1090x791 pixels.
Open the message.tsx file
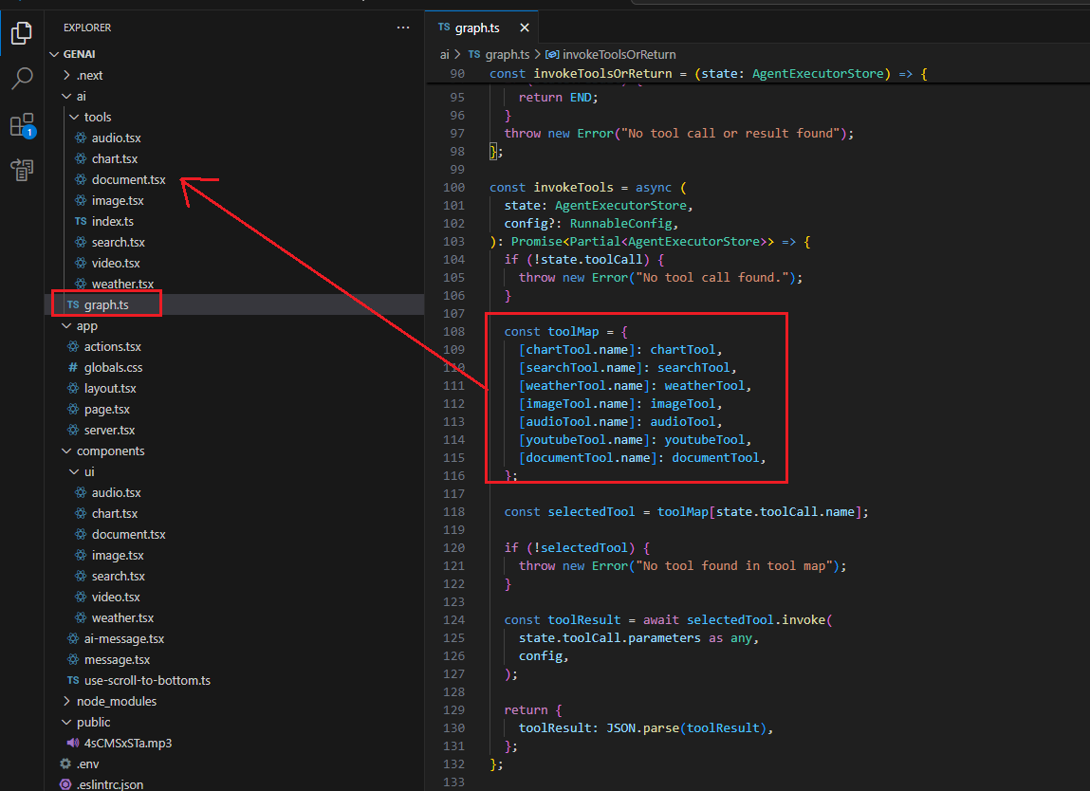click(x=117, y=659)
